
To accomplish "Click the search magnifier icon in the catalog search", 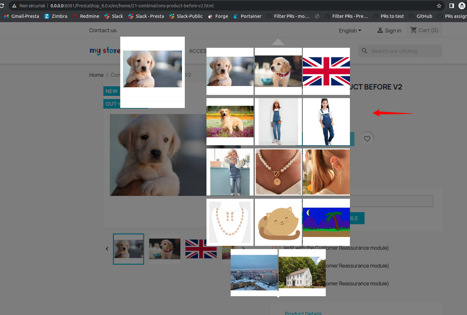I will 364,51.
